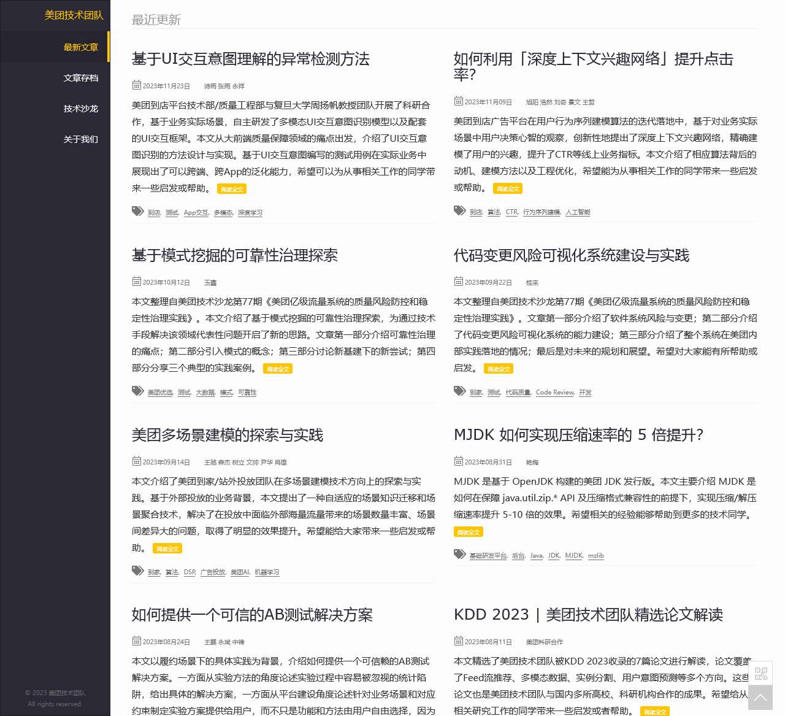Click the 多模态 tag

click(x=223, y=212)
